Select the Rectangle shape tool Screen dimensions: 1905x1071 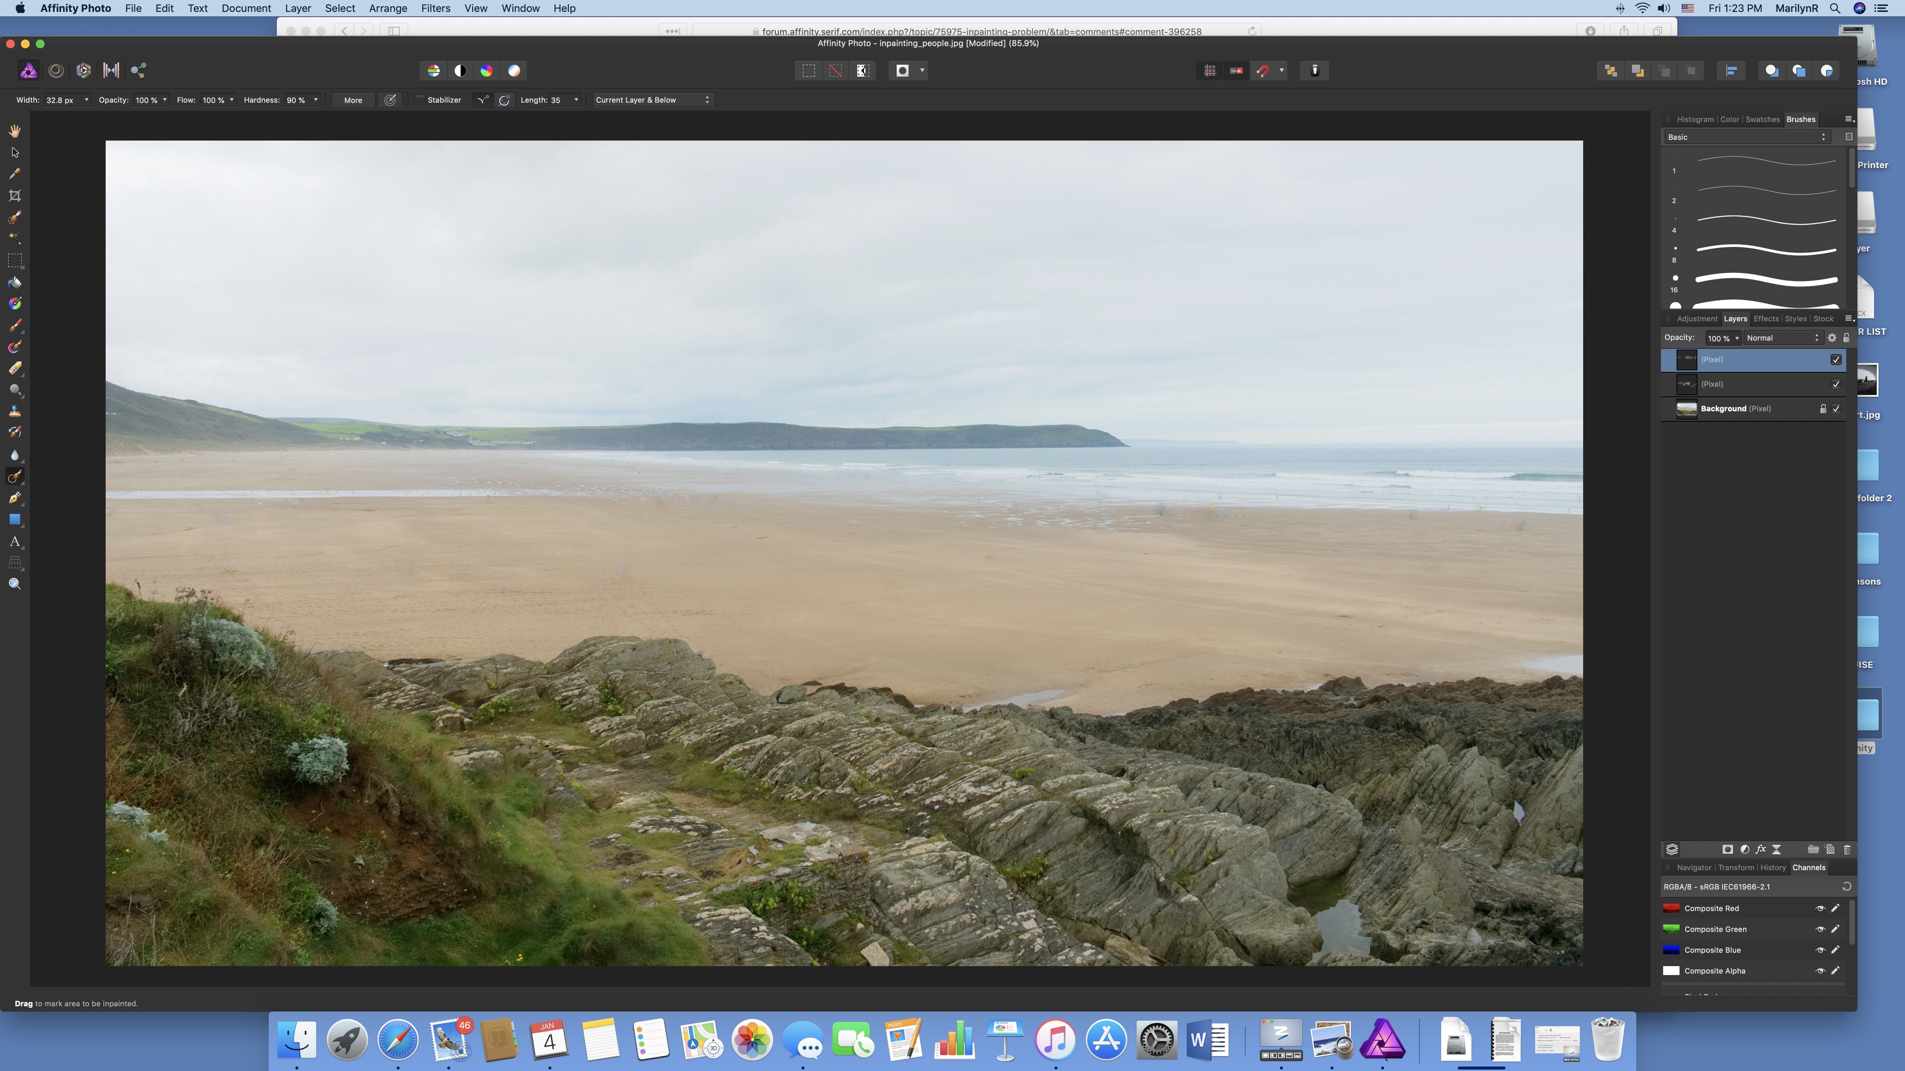[15, 520]
